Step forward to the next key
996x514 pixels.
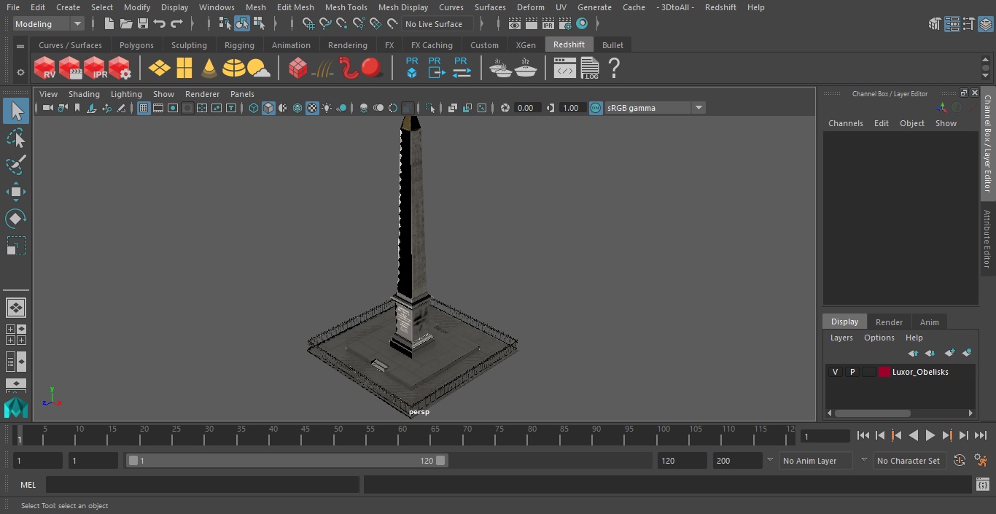[947, 435]
